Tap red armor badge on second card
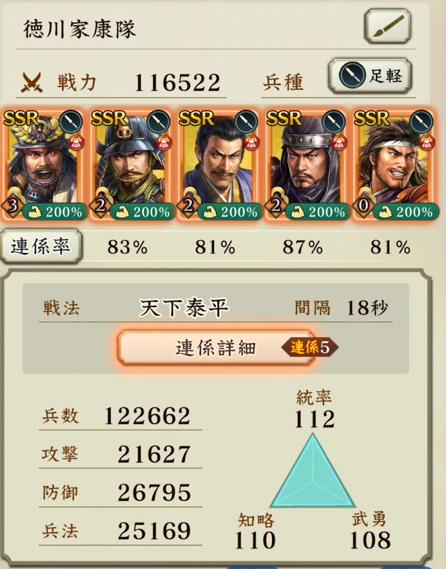The width and height of the screenshot is (446, 569). (x=164, y=142)
